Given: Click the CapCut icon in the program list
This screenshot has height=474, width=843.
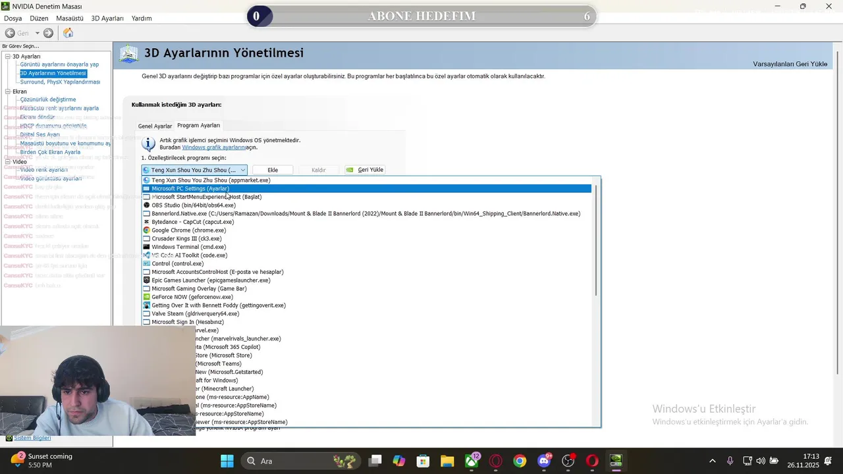Looking at the screenshot, I should point(146,222).
